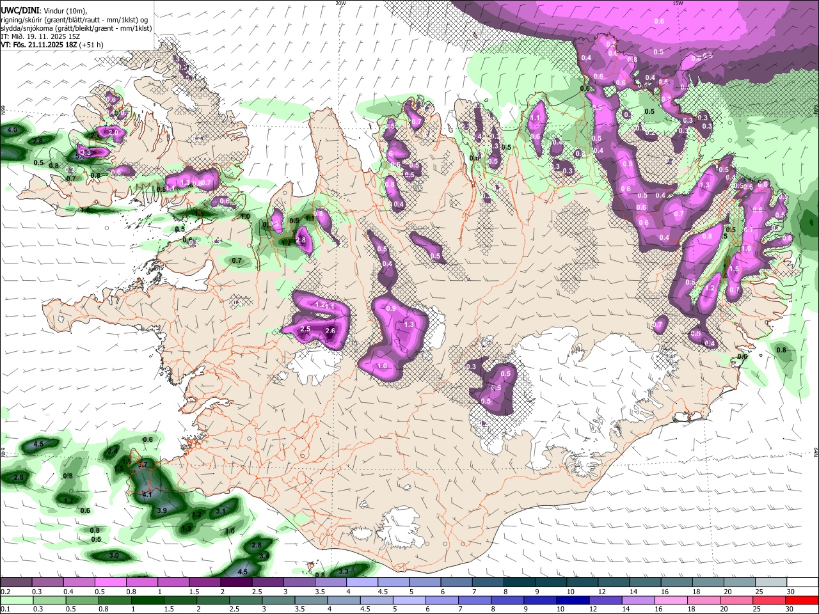This screenshot has width=819, height=614.
Task: Click the 2.0 snow value in Westfjords
Action: pyautogui.click(x=114, y=132)
